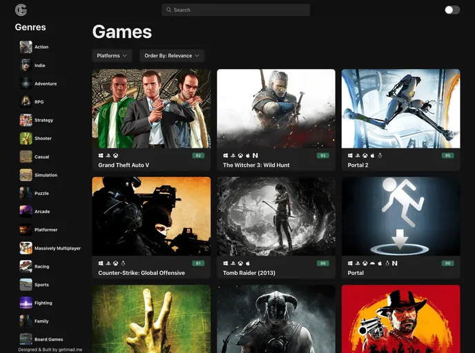Open The Witcher 3 cover image
475x353 pixels.
click(x=276, y=109)
